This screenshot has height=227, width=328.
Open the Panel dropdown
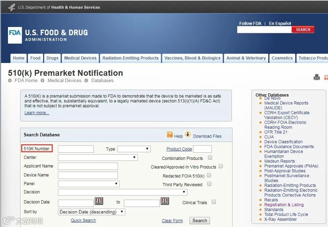click(89, 184)
